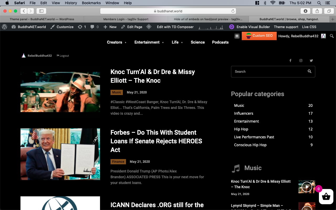
Task: Switch to the Hide url of embeds tab
Action: click(208, 19)
